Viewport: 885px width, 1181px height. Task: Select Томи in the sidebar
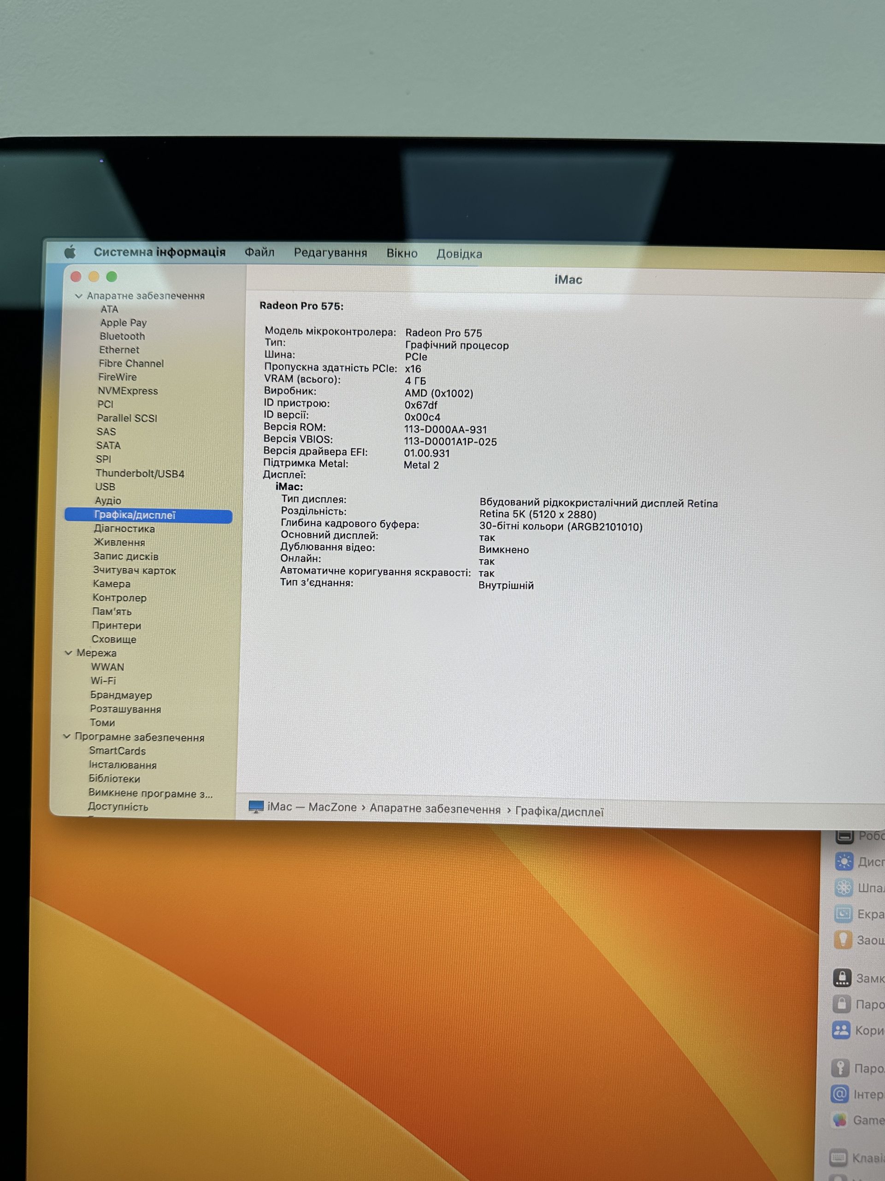coord(102,723)
